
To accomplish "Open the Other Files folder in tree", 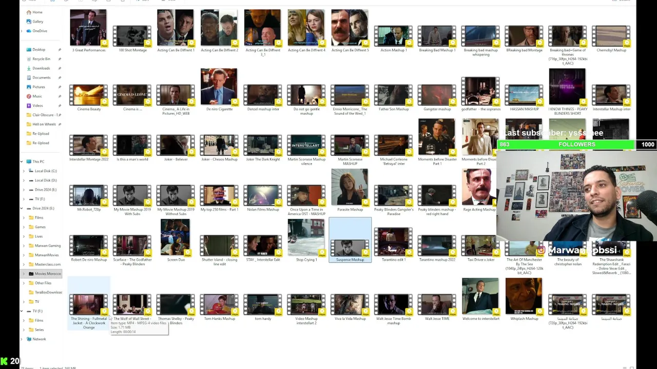I will tap(43, 283).
